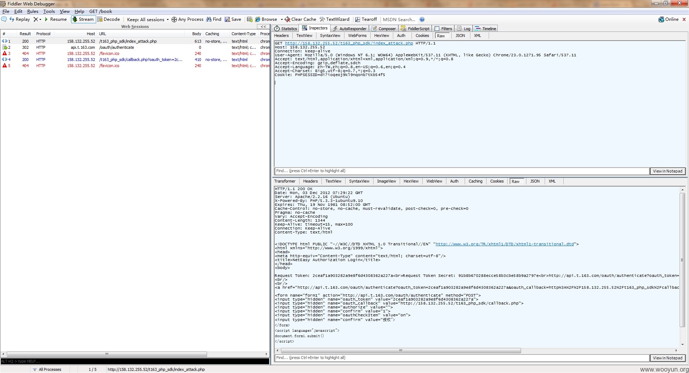The image size is (689, 373).
Task: Open the Tools menu
Action: 49,11
